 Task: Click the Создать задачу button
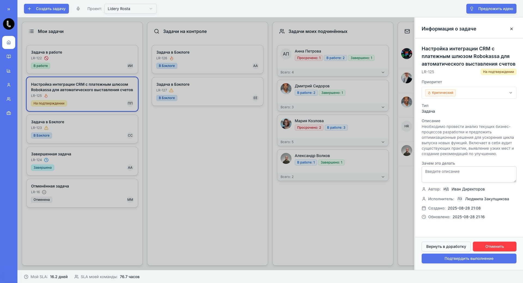[46, 9]
